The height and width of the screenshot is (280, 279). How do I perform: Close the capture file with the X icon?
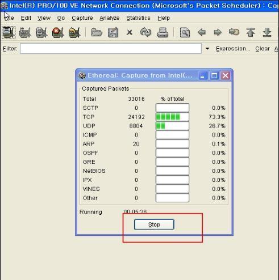coord(130,32)
